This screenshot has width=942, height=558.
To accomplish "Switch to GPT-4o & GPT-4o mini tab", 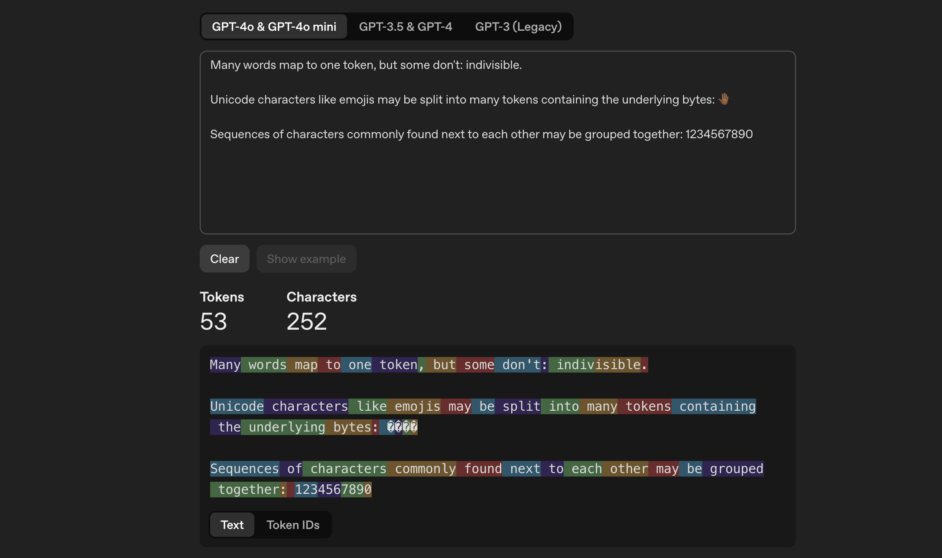I will (x=274, y=26).
